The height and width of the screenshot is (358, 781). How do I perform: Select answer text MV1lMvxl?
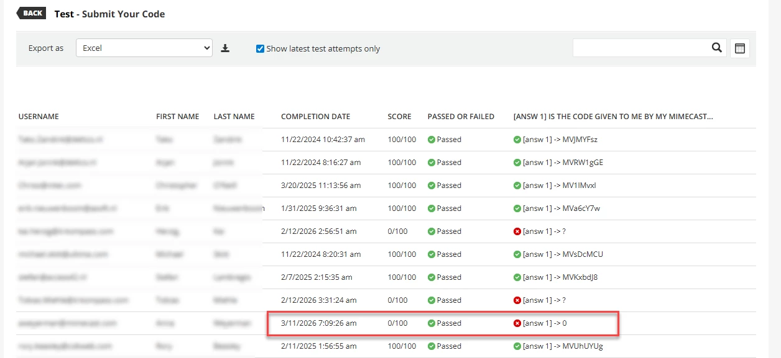tap(579, 186)
